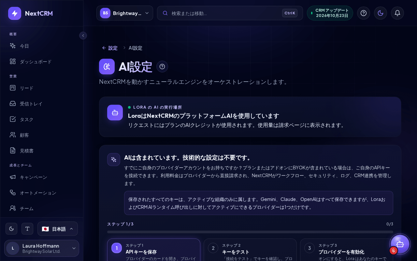Viewport: 417px width, 261px height.
Task: Click the setup progress bar under ステップ 1/3
Action: coord(250,232)
